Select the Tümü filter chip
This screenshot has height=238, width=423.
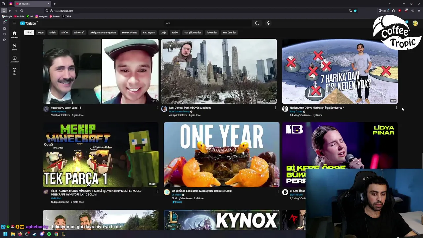pos(29,32)
